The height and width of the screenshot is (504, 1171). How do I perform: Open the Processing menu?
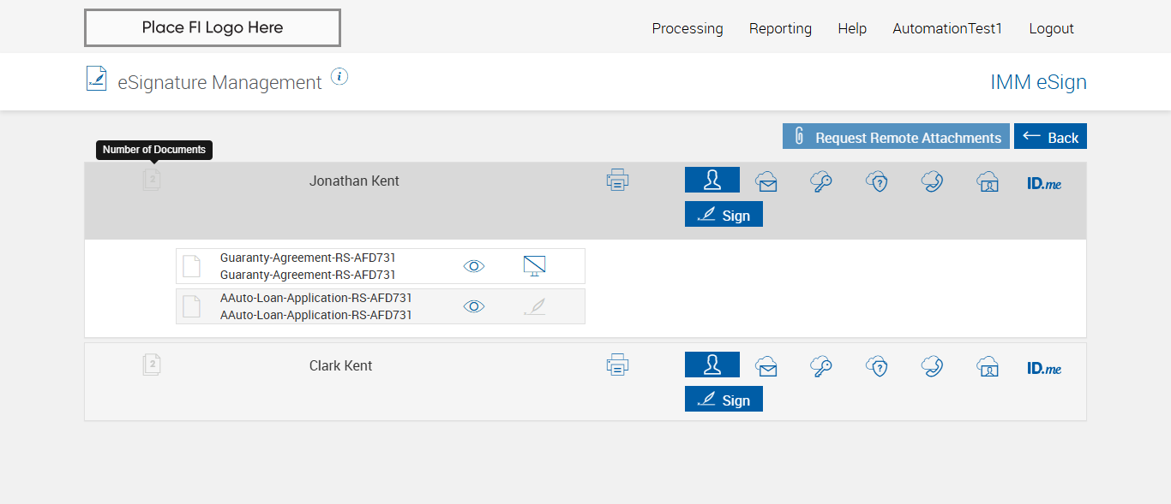click(x=688, y=28)
